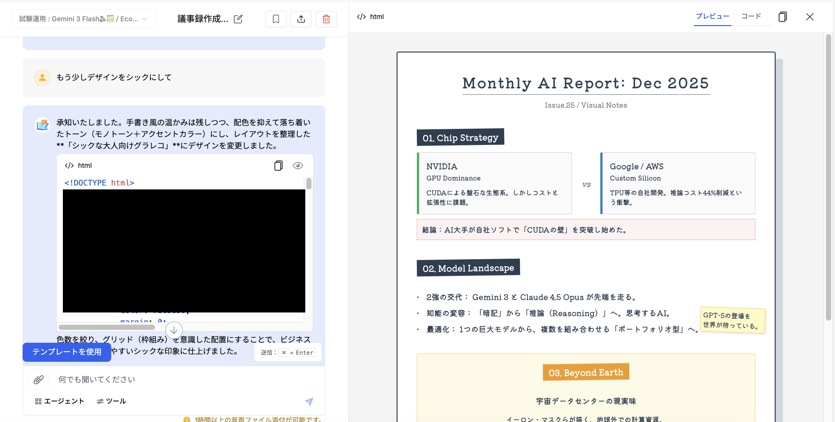
Task: Open the ツール options
Action: click(x=111, y=401)
